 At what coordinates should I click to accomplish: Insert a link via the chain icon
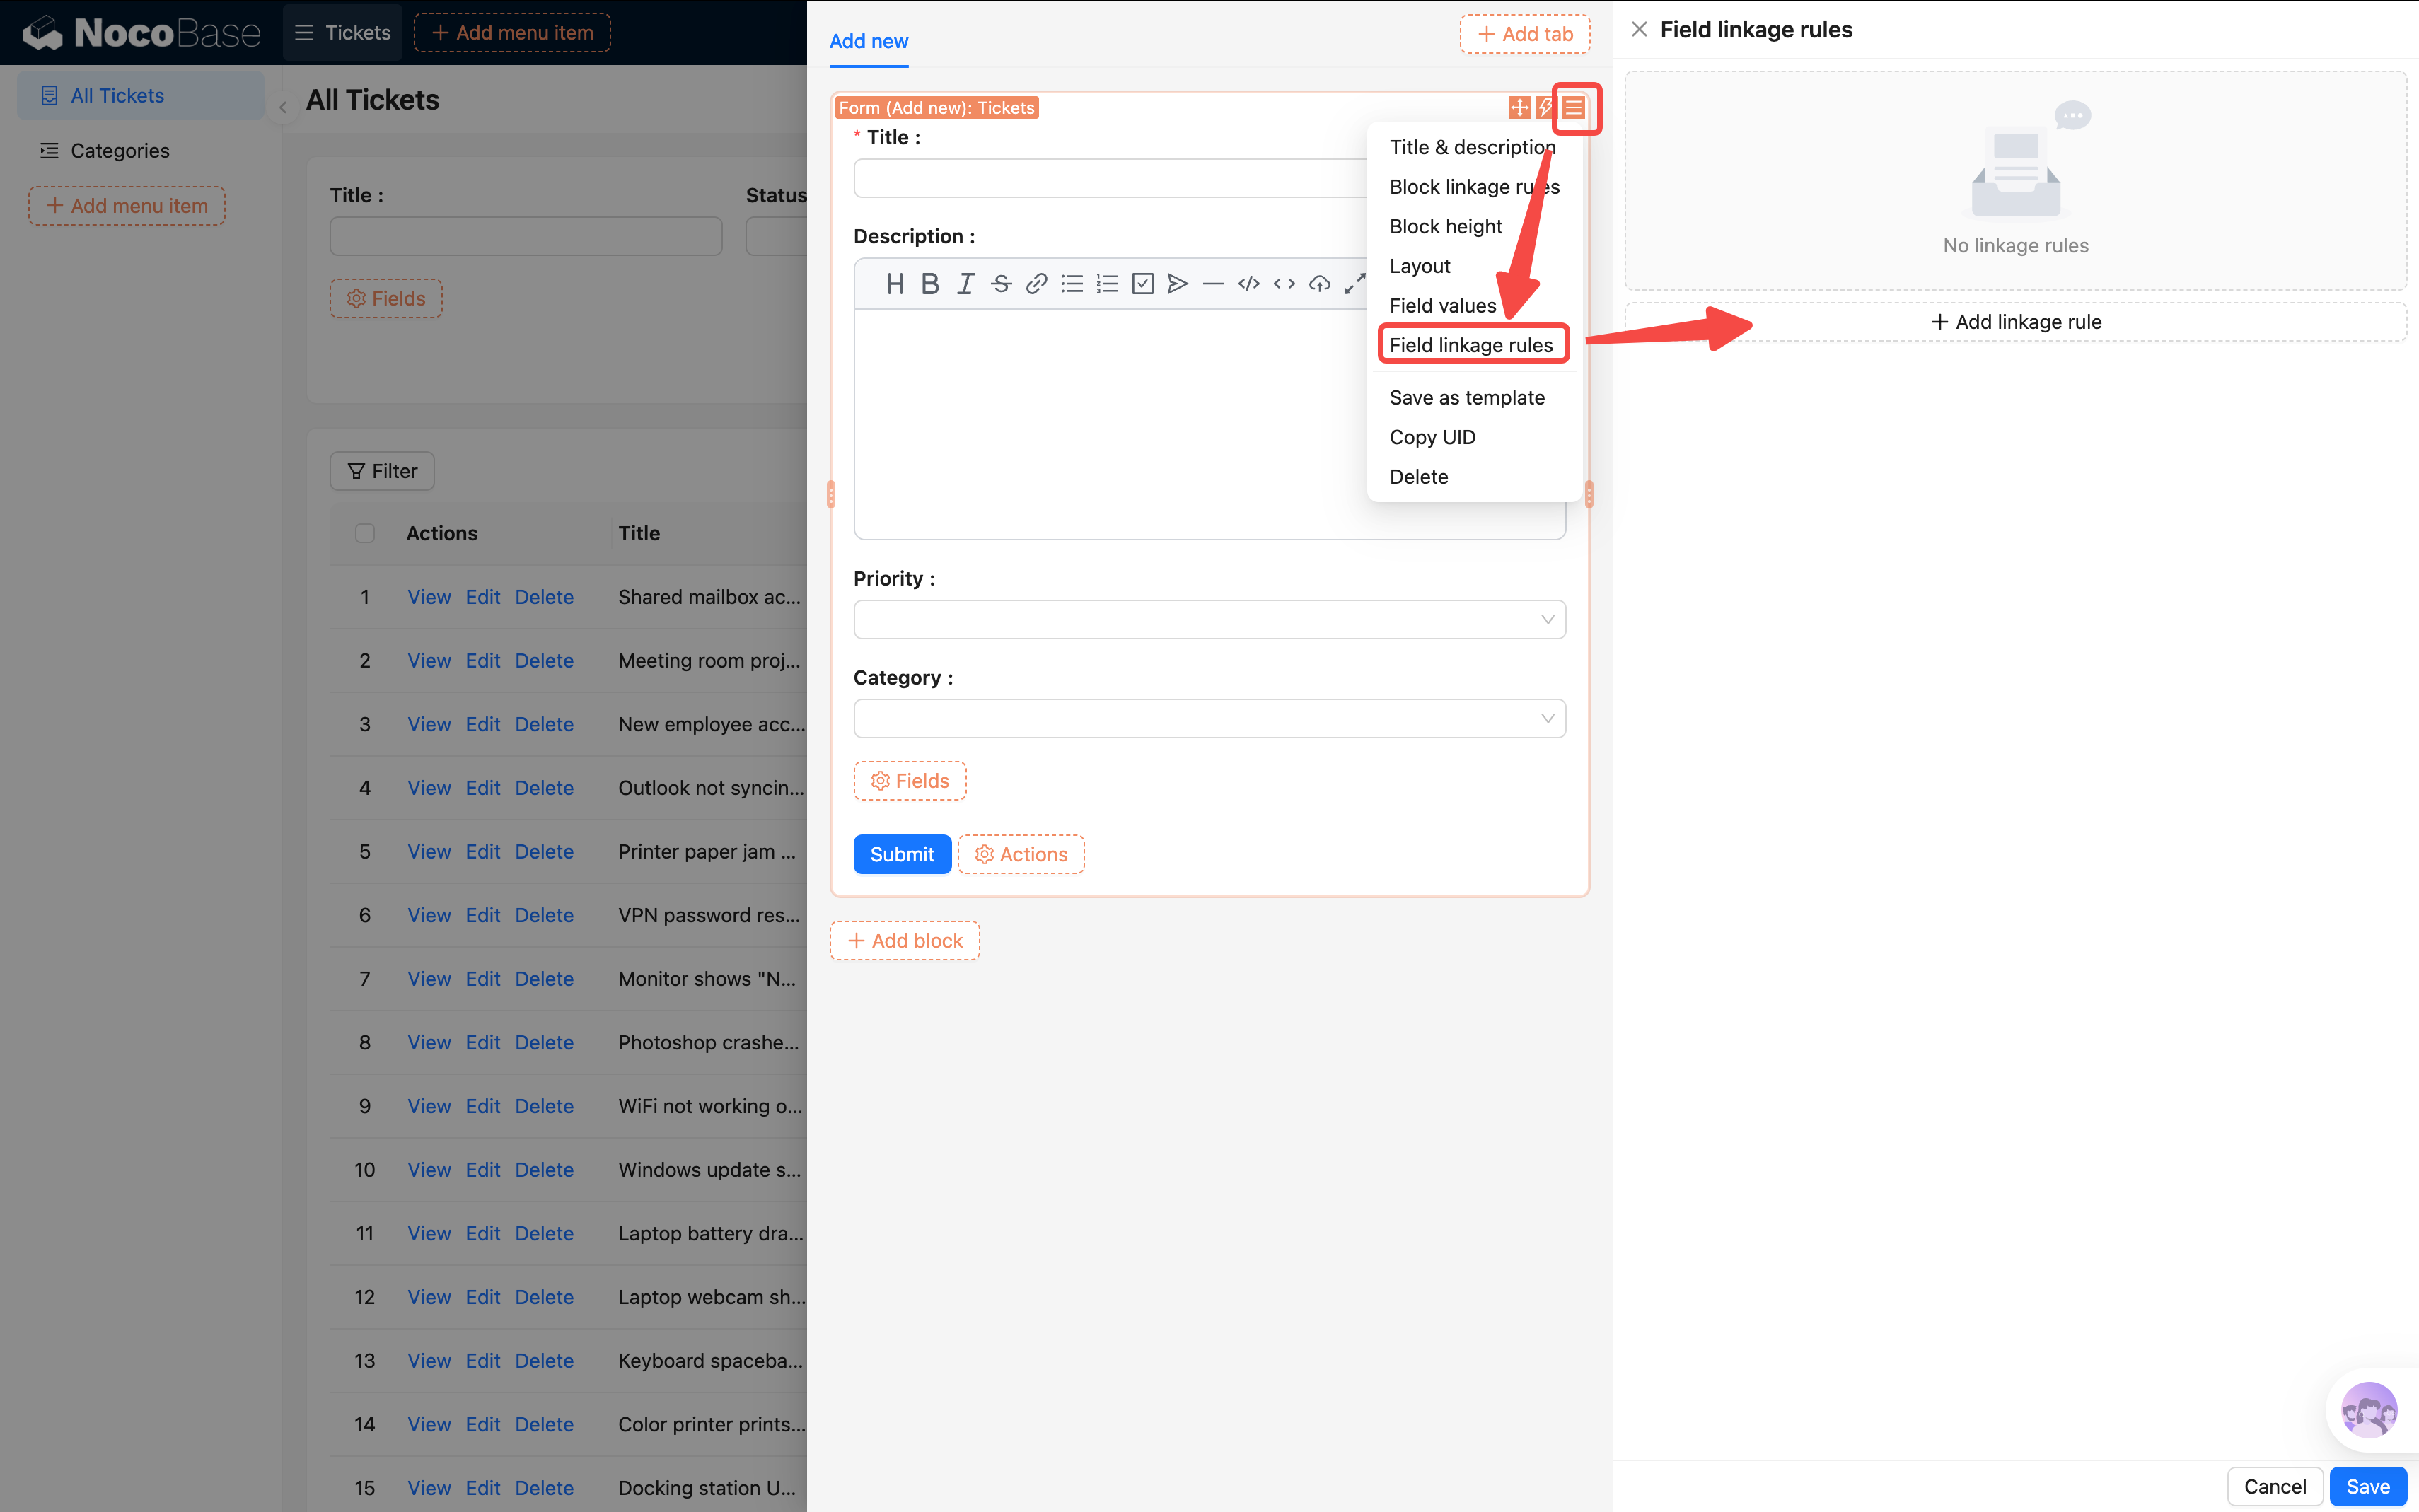tap(1037, 284)
